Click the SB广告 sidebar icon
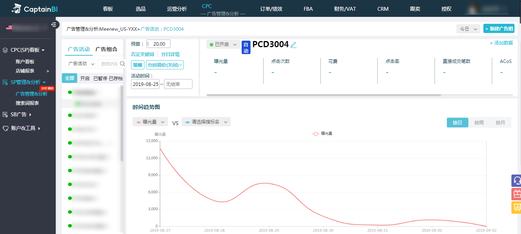The height and width of the screenshot is (234, 521). pyautogui.click(x=5, y=114)
